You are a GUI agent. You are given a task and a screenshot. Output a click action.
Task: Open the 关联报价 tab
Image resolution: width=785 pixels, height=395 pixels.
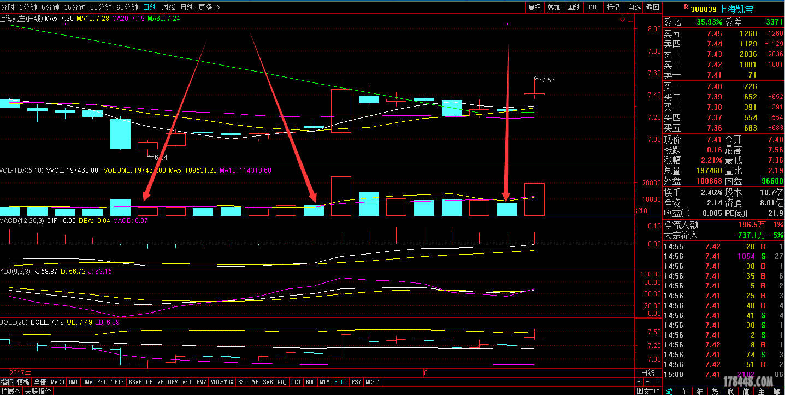click(38, 391)
